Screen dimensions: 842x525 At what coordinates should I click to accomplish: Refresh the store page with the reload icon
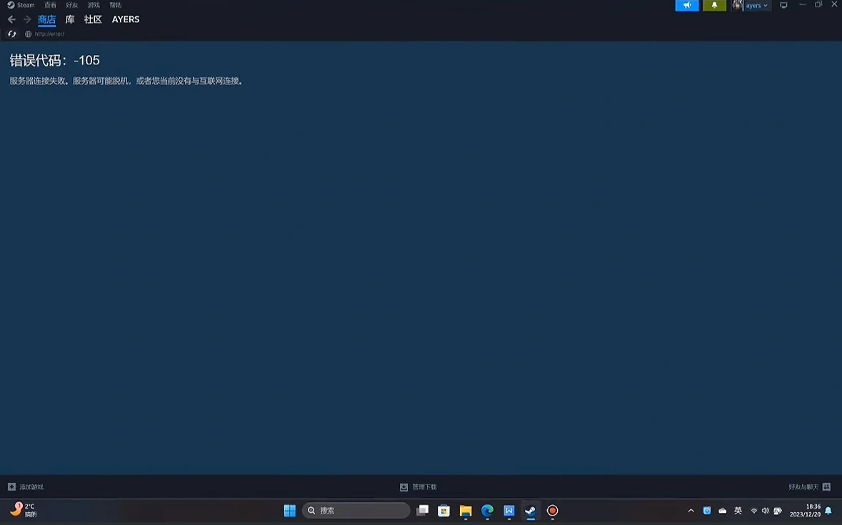point(11,33)
